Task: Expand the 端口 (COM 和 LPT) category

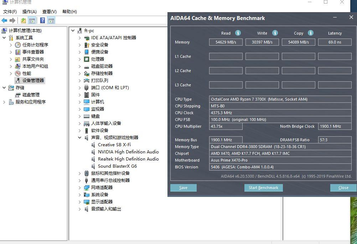Action: tap(79, 88)
